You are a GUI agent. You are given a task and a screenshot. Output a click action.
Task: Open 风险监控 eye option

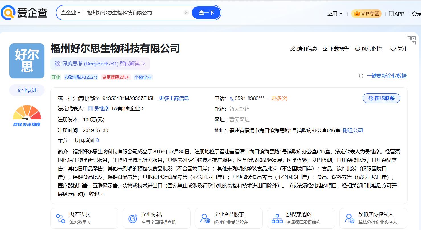pyautogui.click(x=368, y=49)
